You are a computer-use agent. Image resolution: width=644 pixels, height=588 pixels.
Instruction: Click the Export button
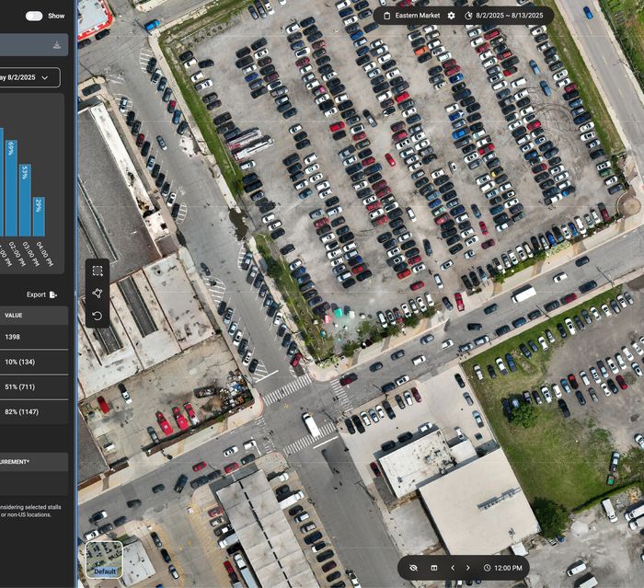tap(41, 294)
